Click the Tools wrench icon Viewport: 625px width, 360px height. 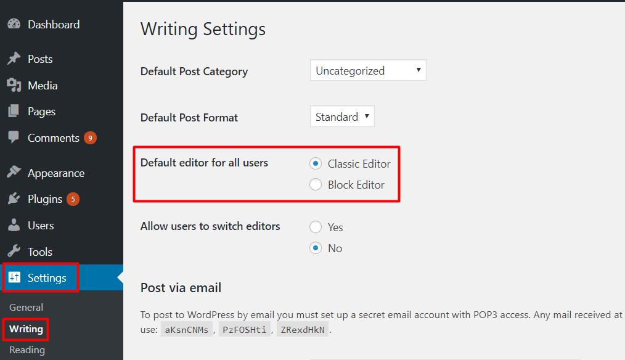point(14,251)
